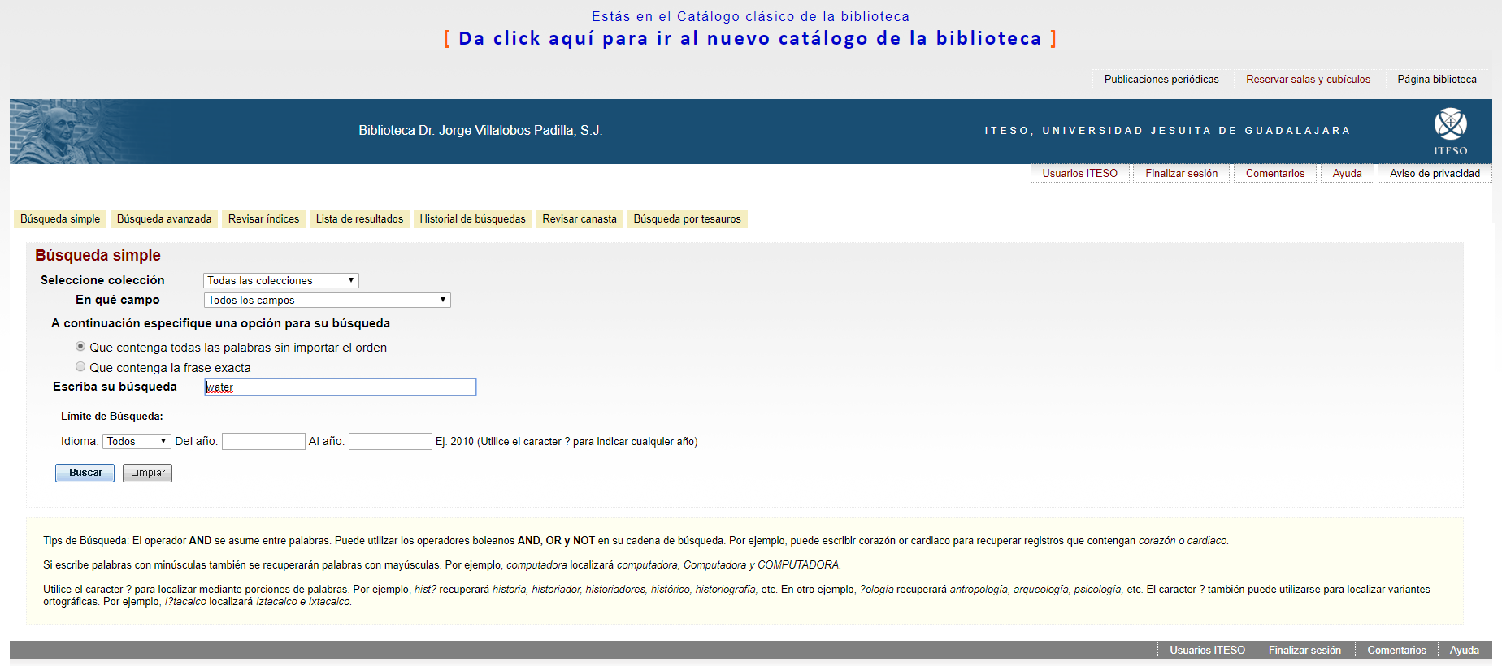This screenshot has height=666, width=1502.
Task: Click the 'Al año' input field
Action: [390, 441]
